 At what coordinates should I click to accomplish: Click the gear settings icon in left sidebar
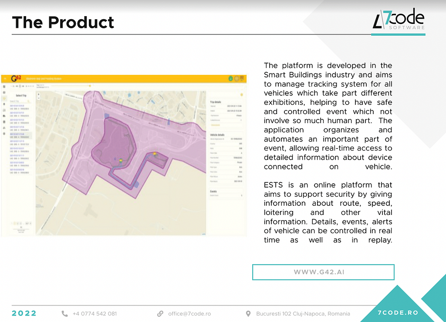tap(4, 134)
